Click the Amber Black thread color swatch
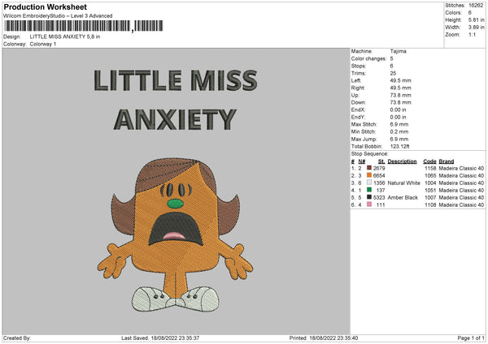 point(369,197)
